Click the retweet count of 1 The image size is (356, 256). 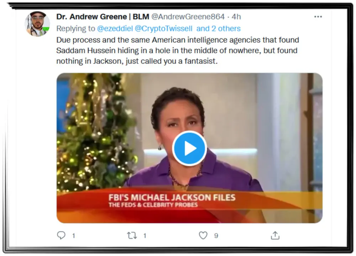(x=145, y=236)
